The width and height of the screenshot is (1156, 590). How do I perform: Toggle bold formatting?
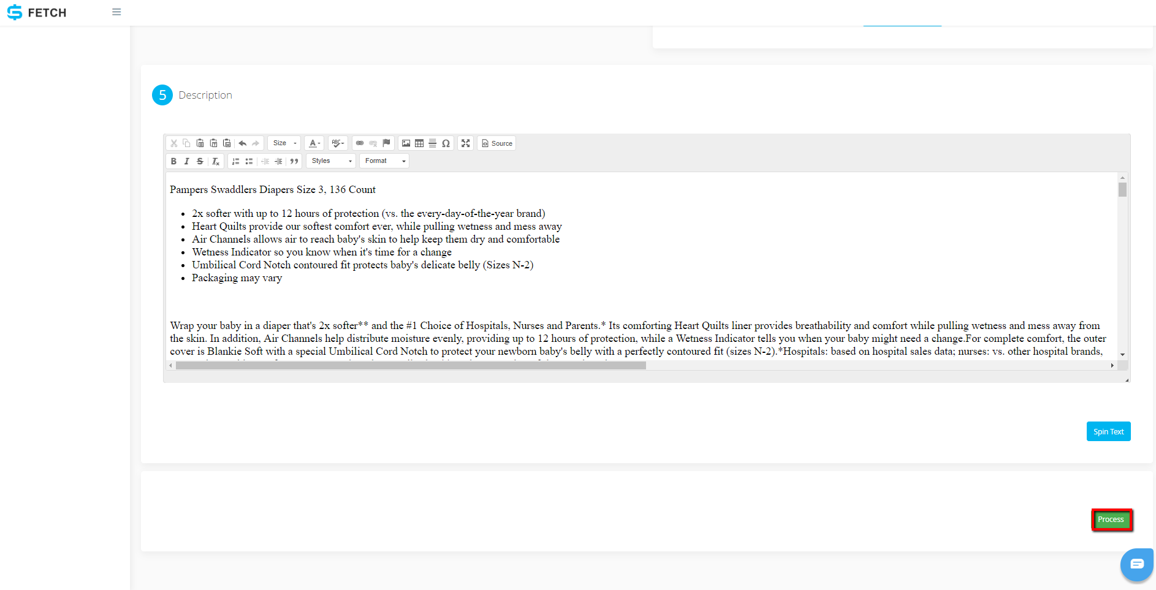(173, 161)
